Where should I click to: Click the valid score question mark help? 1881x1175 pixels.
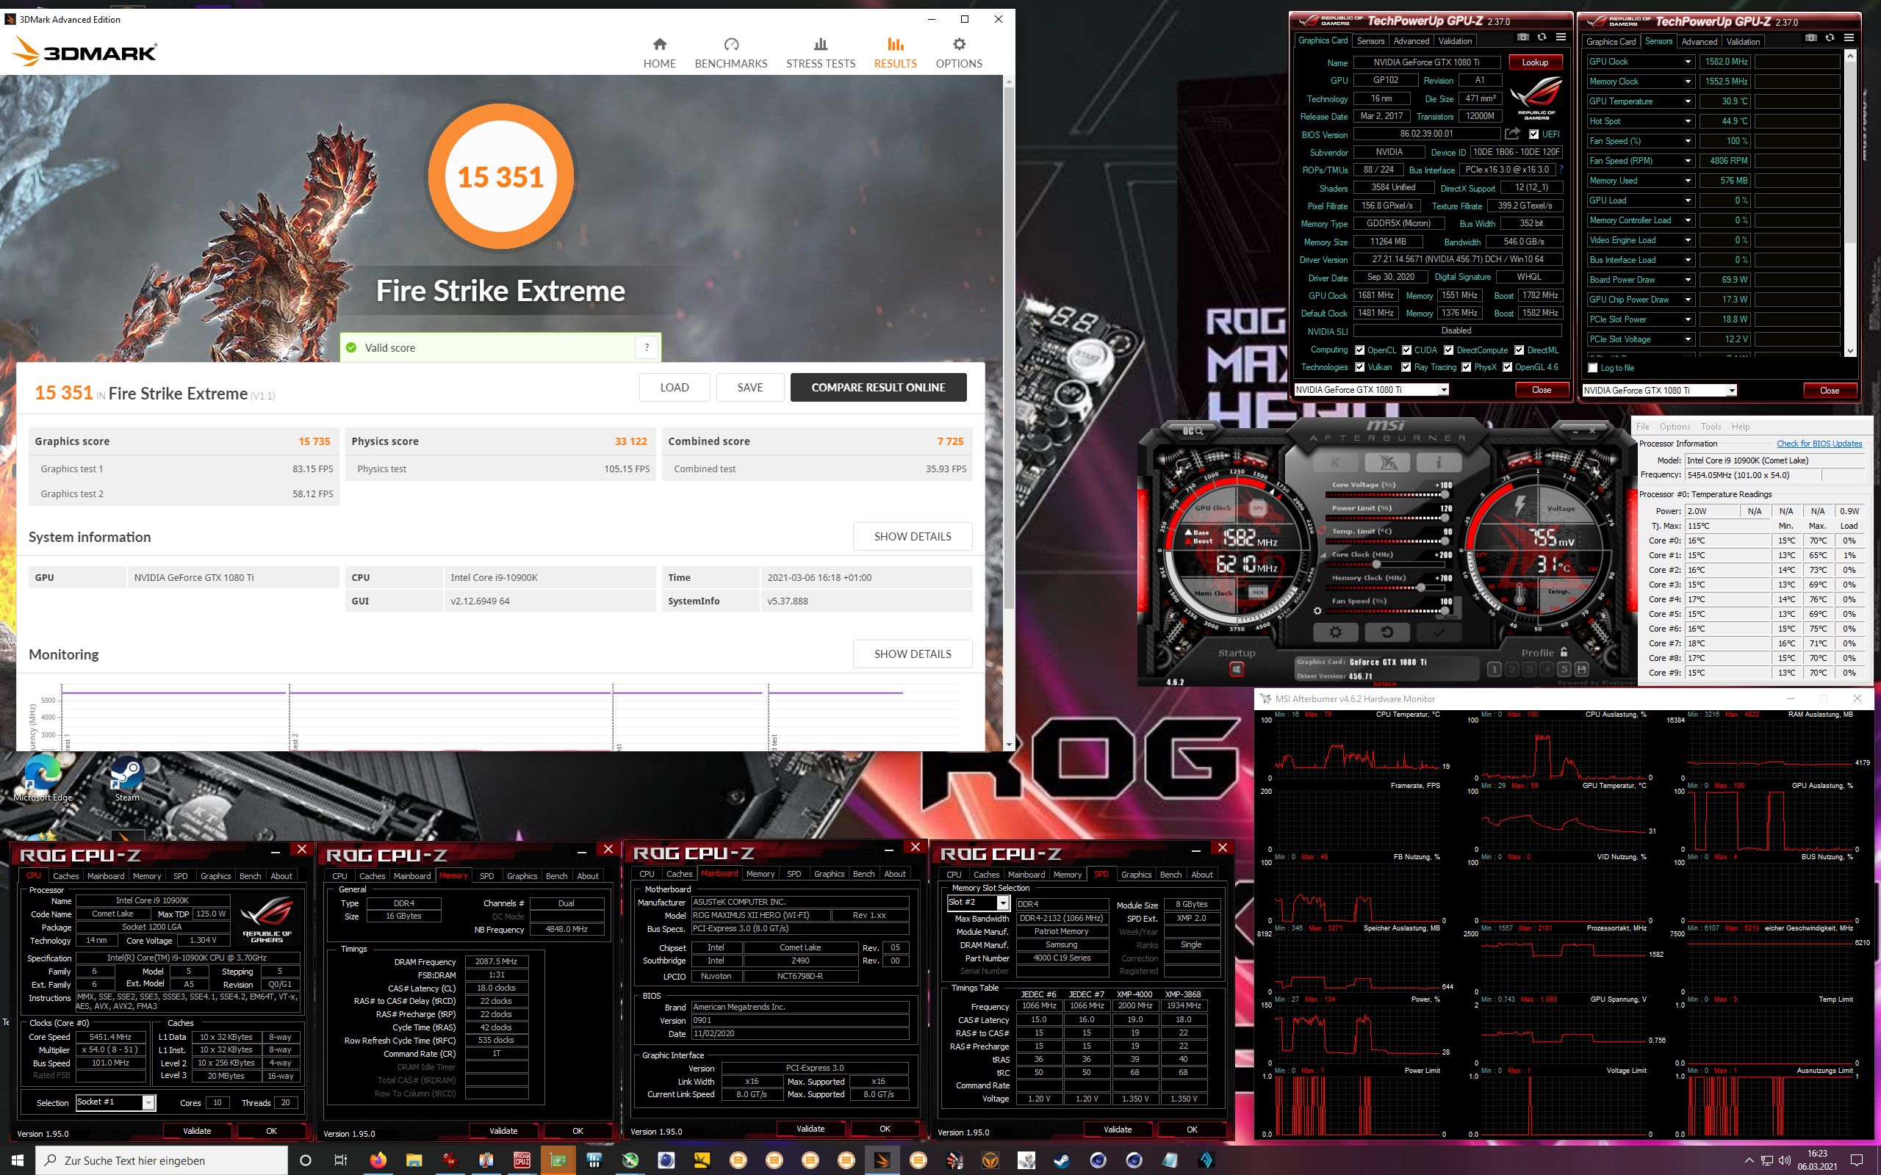click(x=646, y=347)
